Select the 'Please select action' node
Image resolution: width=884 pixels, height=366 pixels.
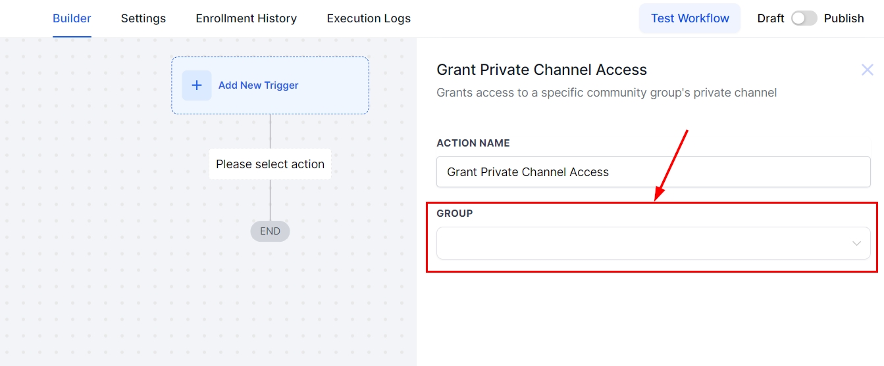click(270, 164)
